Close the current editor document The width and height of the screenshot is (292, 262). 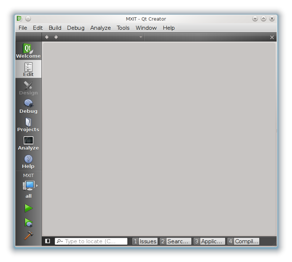pos(272,37)
